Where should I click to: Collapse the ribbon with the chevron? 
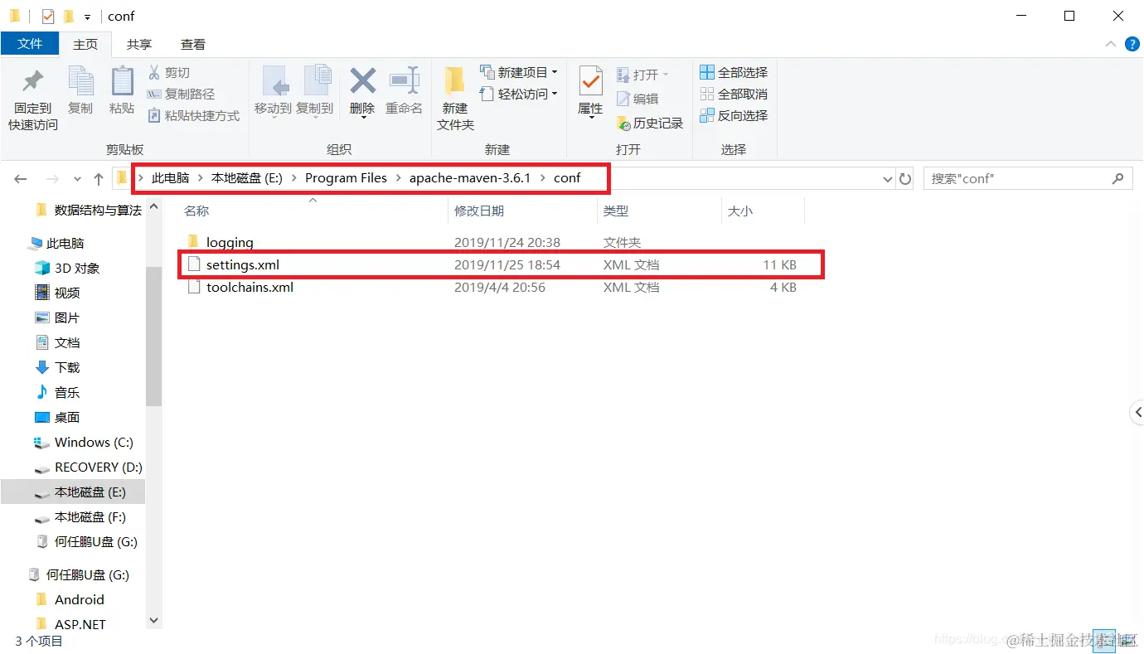(1111, 43)
